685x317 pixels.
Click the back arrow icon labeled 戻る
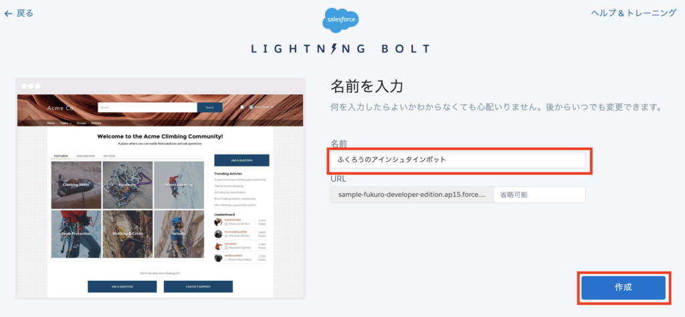pyautogui.click(x=8, y=13)
